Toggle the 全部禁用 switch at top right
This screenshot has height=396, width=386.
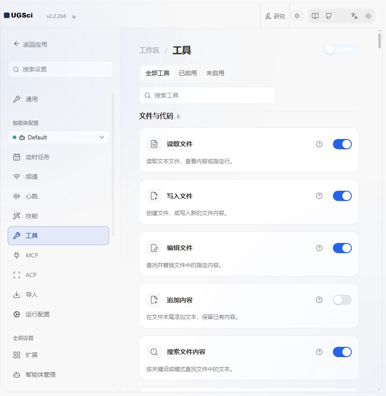[x=341, y=50]
